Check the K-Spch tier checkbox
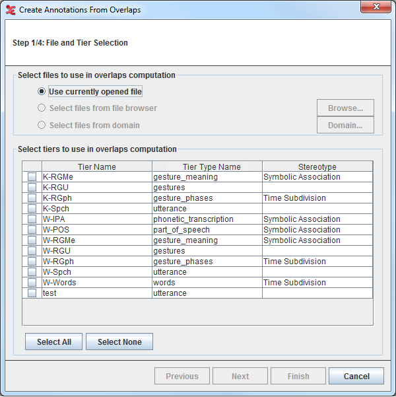The height and width of the screenshot is (397, 396). click(x=32, y=209)
